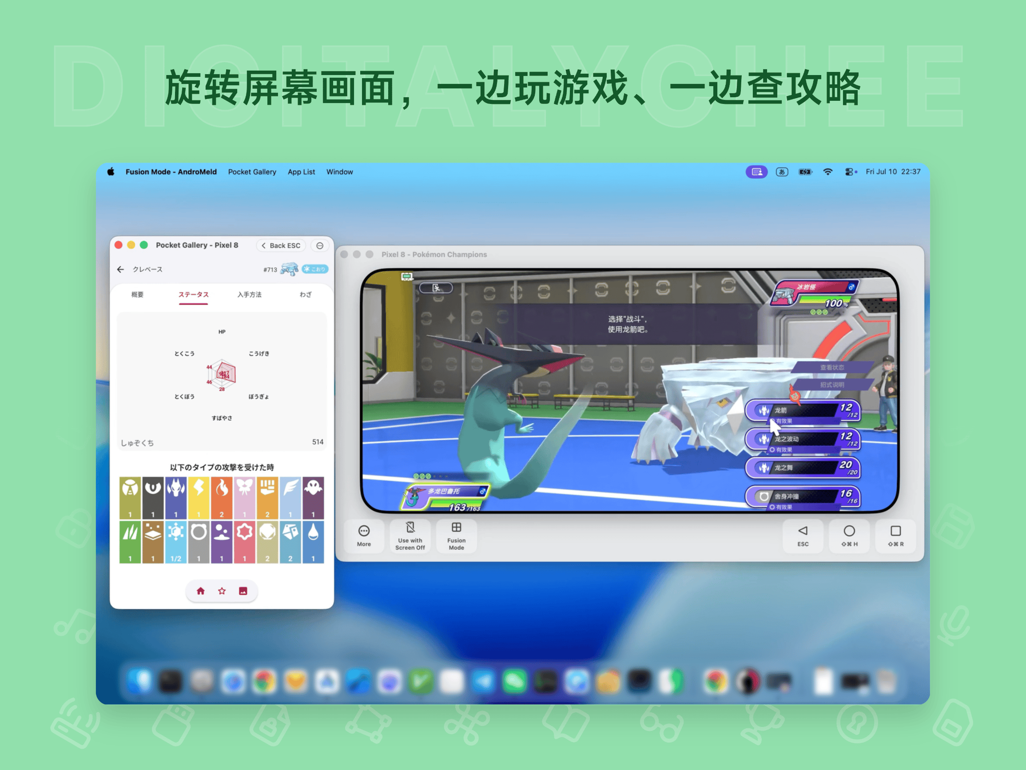The width and height of the screenshot is (1026, 770).
Task: Open the More menu in Pixel 8 window
Action: (364, 536)
